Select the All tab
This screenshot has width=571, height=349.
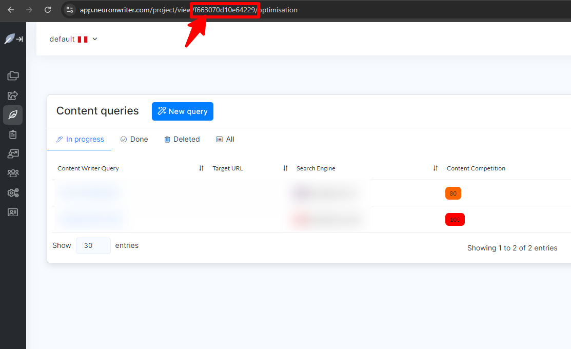pos(225,139)
